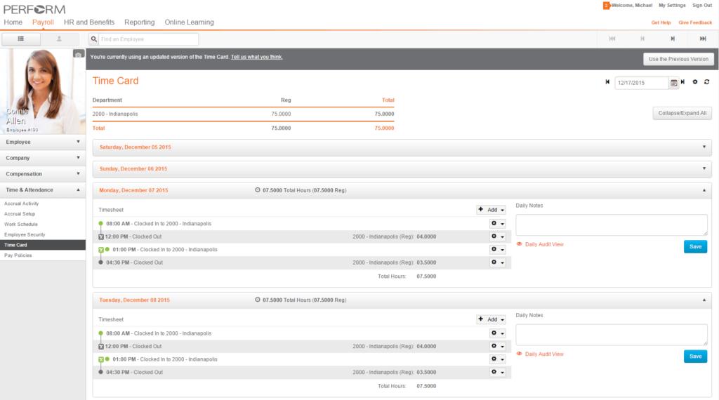Open Daily Audit View for Monday December 07
Screen dimensions: 719x400
pos(544,244)
